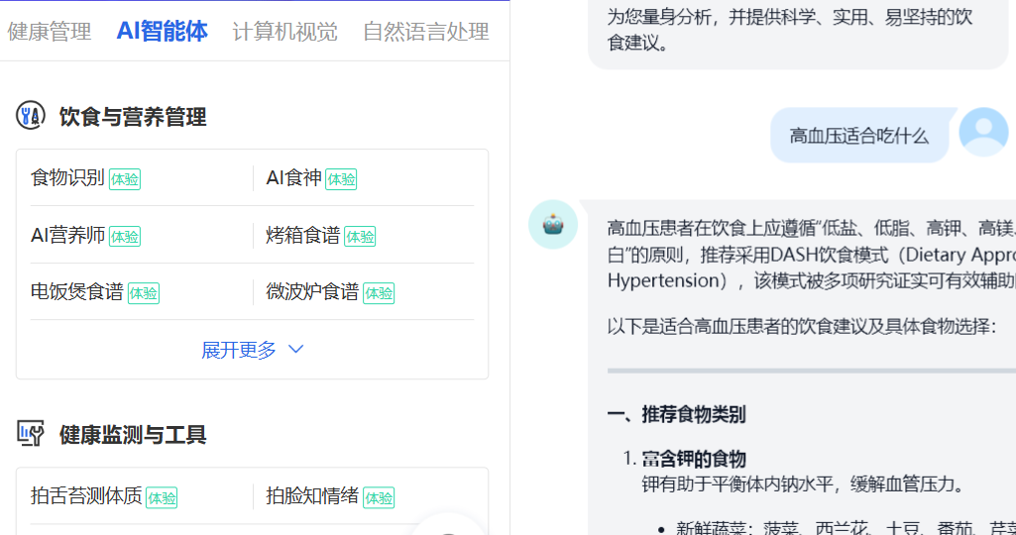Open the 电饭煲食谱 link
This screenshot has width=1016, height=535.
(77, 292)
